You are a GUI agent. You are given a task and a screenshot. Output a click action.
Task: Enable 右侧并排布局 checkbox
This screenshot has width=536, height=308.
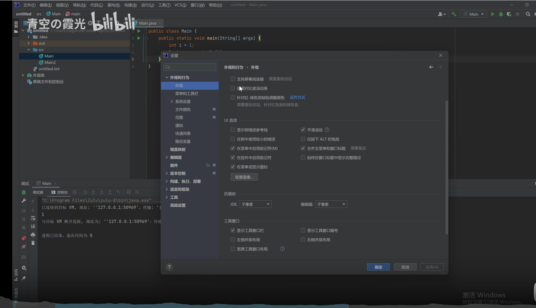(x=303, y=240)
